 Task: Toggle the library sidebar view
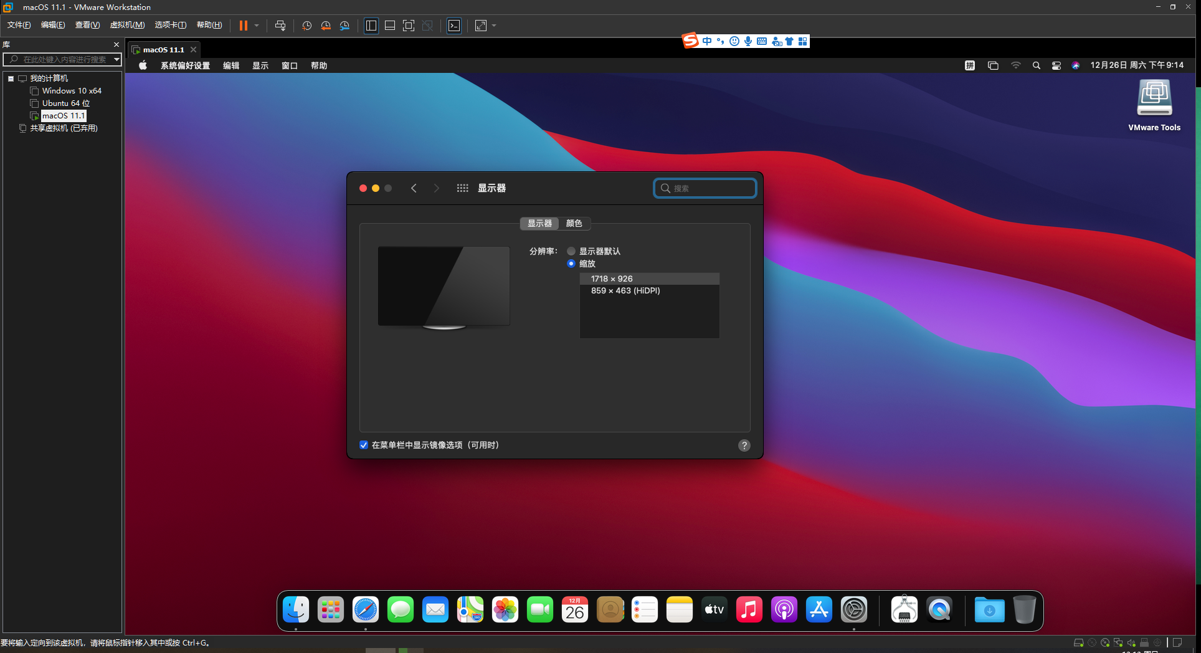coord(371,26)
